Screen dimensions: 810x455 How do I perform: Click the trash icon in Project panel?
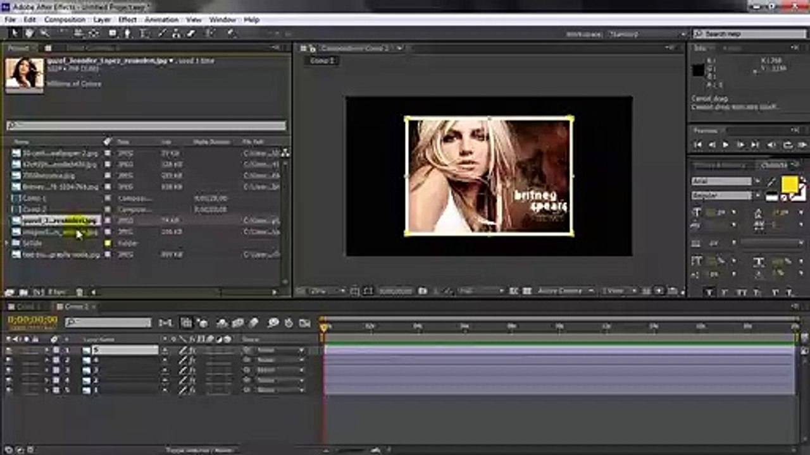(80, 292)
